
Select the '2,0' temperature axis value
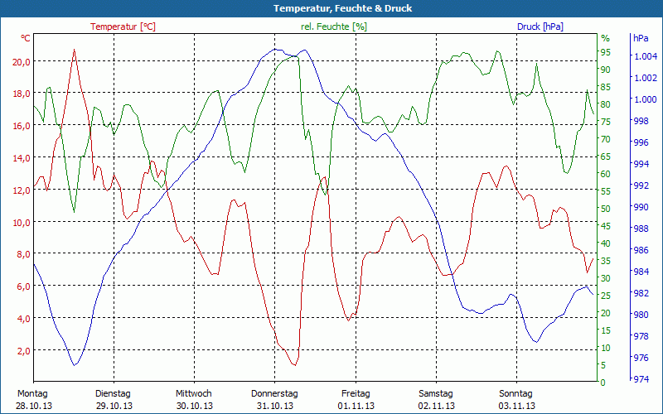pos(24,350)
